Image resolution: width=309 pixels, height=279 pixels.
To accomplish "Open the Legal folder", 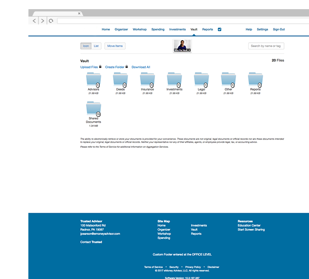I will coord(201,80).
